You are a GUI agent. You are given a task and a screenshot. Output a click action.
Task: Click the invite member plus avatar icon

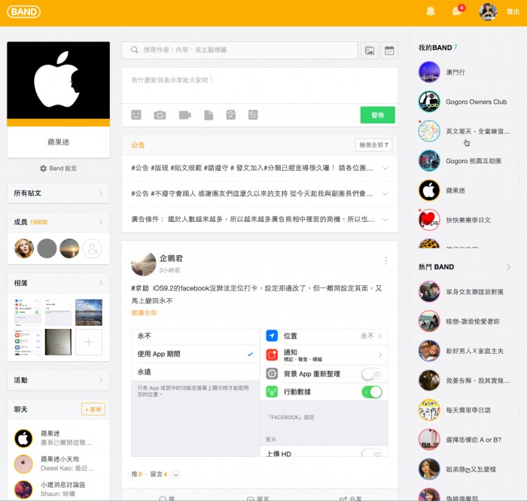coord(92,248)
